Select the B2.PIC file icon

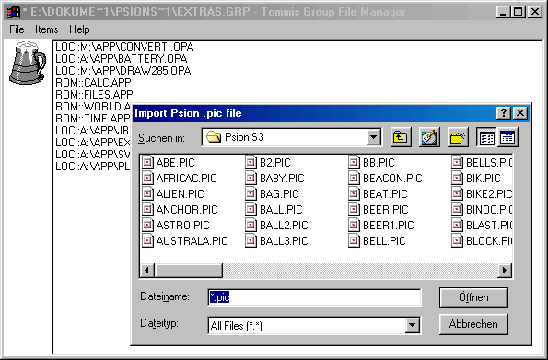[251, 163]
